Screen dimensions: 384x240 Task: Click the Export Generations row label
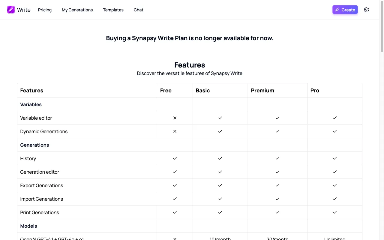pyautogui.click(x=42, y=185)
